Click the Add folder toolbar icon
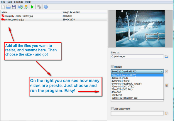174x121 pixels. tap(21, 7)
